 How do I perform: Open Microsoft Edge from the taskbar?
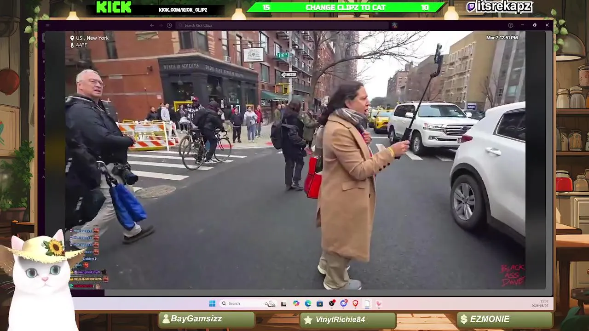(x=308, y=303)
